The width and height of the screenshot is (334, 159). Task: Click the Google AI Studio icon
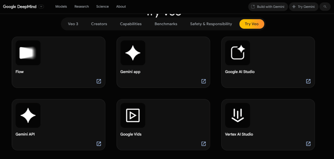(237, 53)
